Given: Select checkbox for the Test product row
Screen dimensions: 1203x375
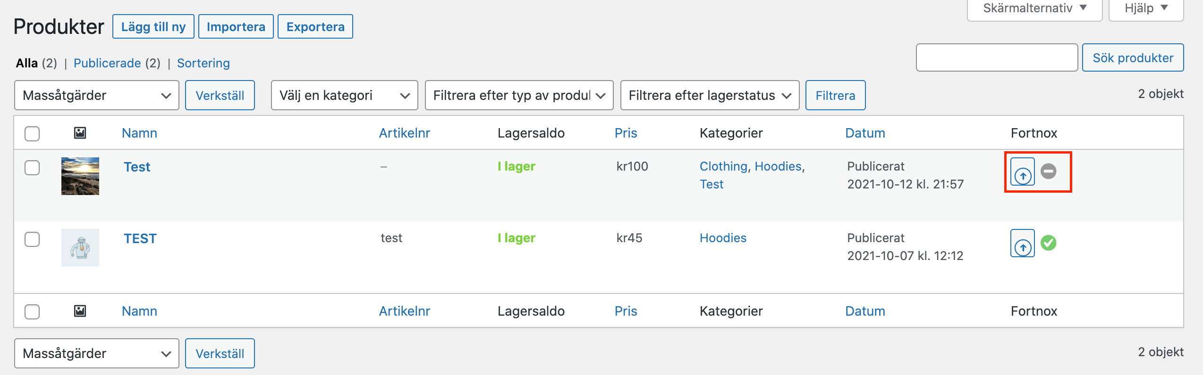Looking at the screenshot, I should pyautogui.click(x=32, y=168).
